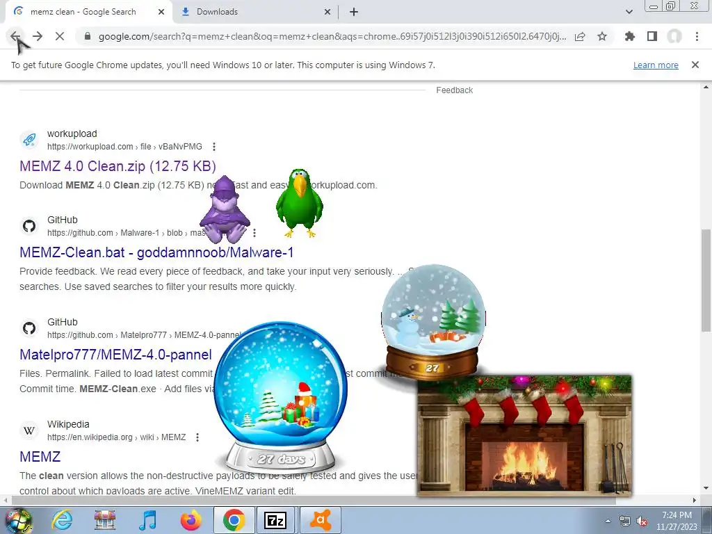Open more options for the Malware-1 GitHub result
The height and width of the screenshot is (534, 712).
(254, 233)
